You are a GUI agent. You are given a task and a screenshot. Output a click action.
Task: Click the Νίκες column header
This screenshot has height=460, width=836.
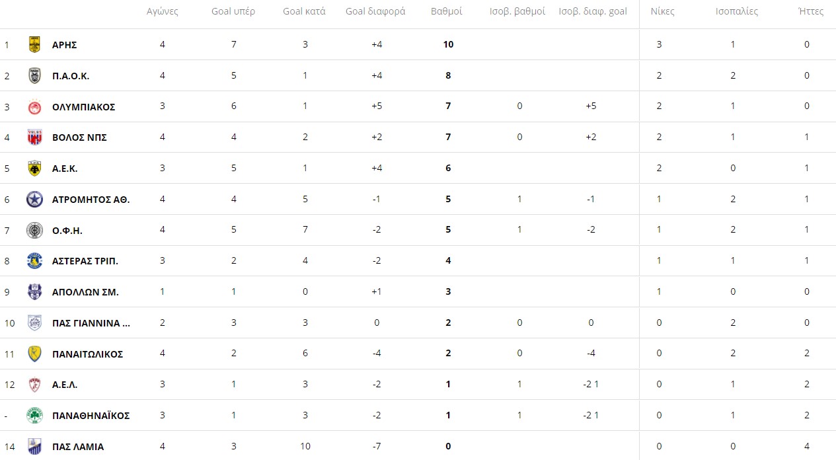[x=662, y=12]
